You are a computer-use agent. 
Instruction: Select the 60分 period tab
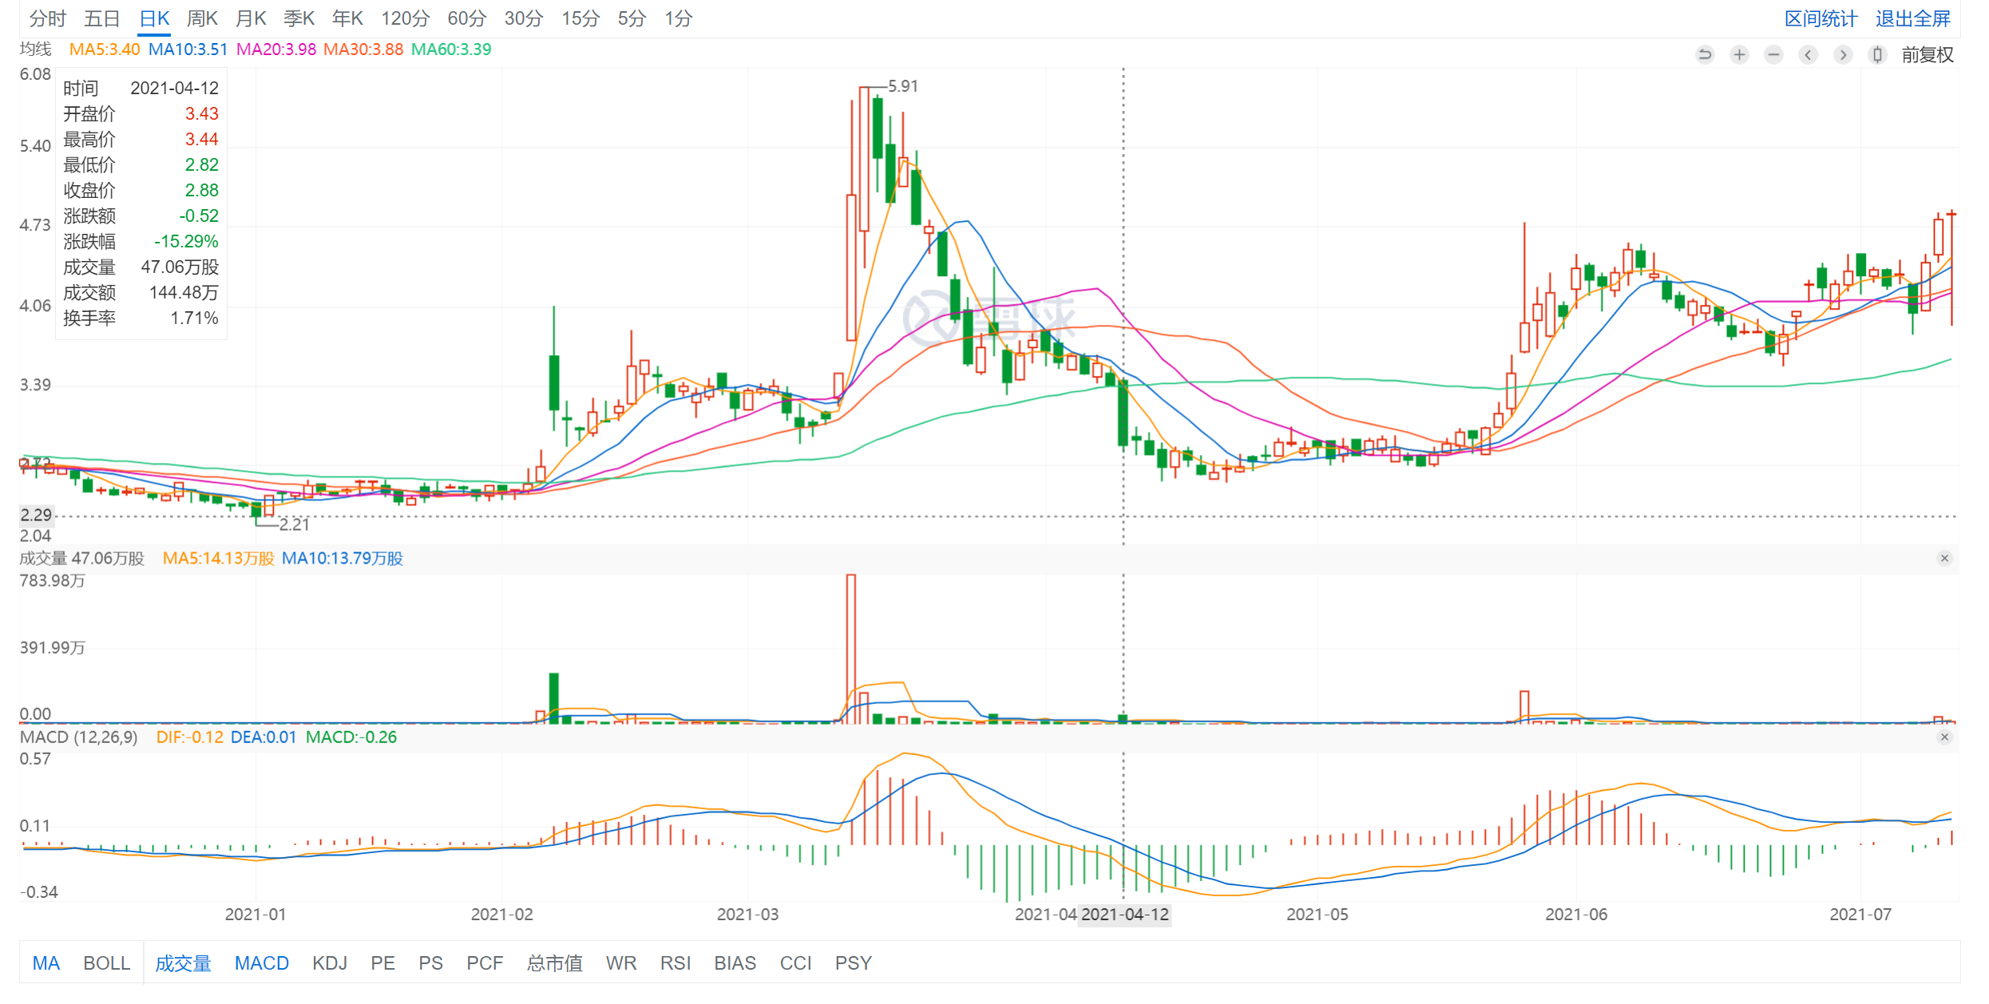click(x=466, y=18)
